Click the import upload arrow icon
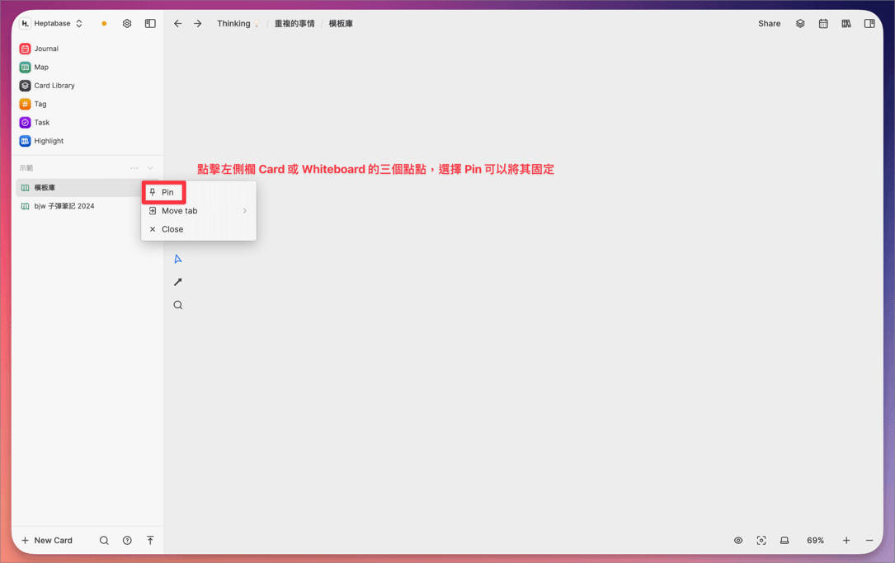The height and width of the screenshot is (563, 895). click(150, 540)
